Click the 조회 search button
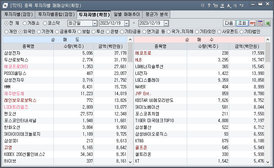Viewport: 274px width, 168px height. pyautogui.click(x=242, y=23)
